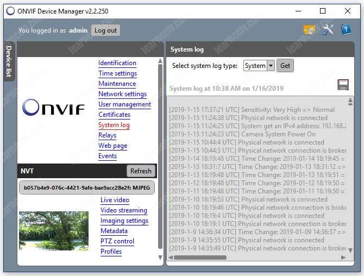Click the log horizontal scrollbar thumb
364x276 pixels.
(200, 258)
